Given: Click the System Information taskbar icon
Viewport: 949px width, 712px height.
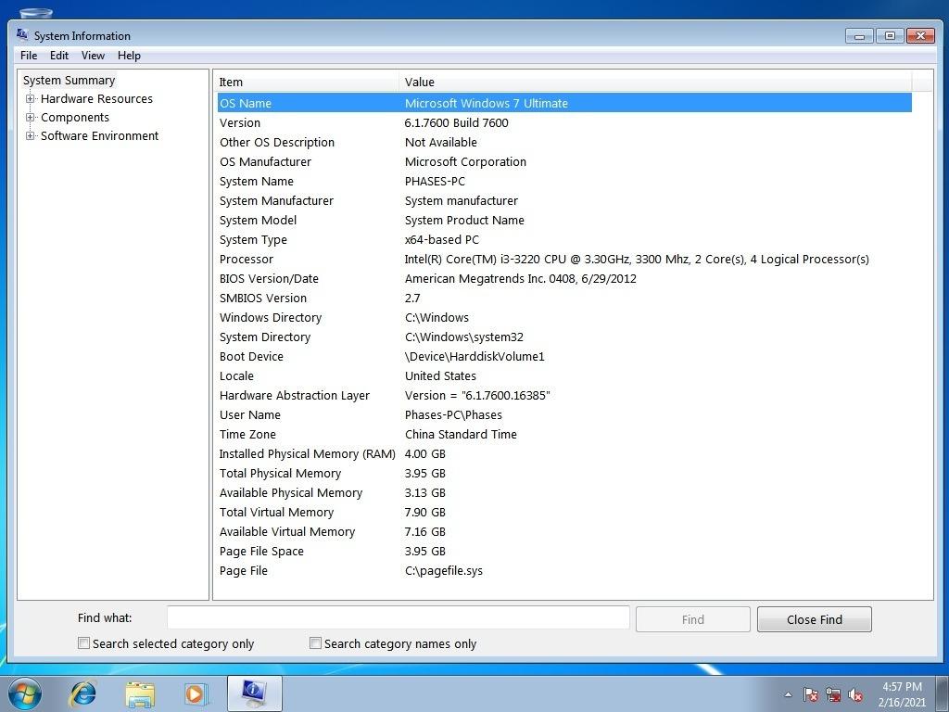Looking at the screenshot, I should click(x=253, y=693).
